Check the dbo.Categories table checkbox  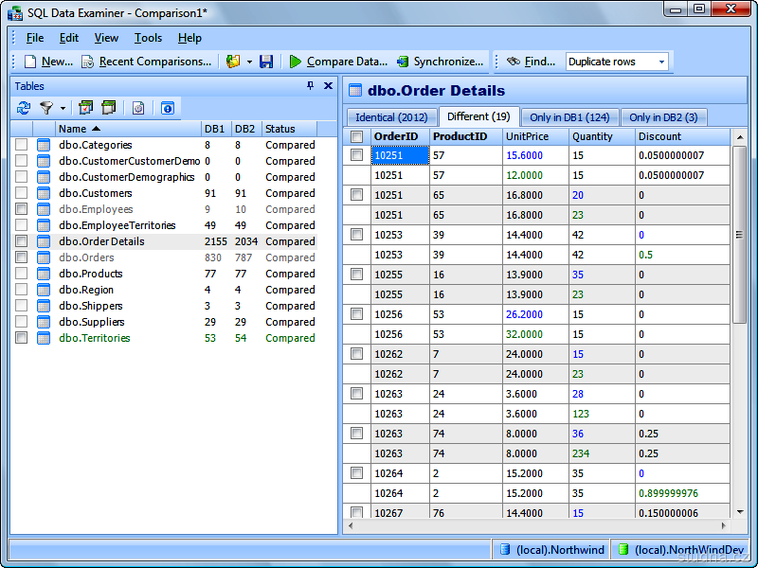(21, 145)
